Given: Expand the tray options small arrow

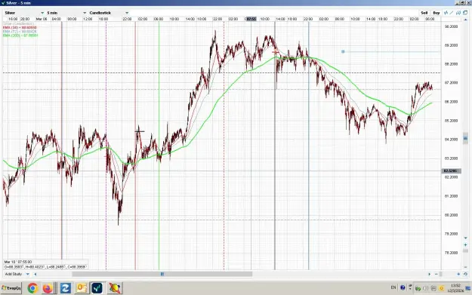Looking at the screenshot, I should 410,289.
